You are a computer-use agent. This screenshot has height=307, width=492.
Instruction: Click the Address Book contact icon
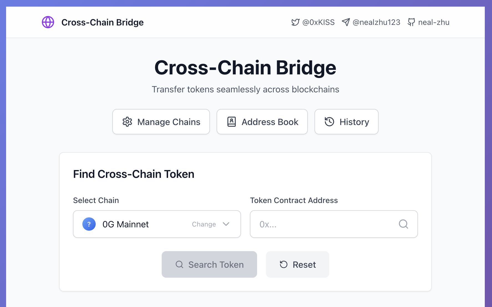click(232, 122)
